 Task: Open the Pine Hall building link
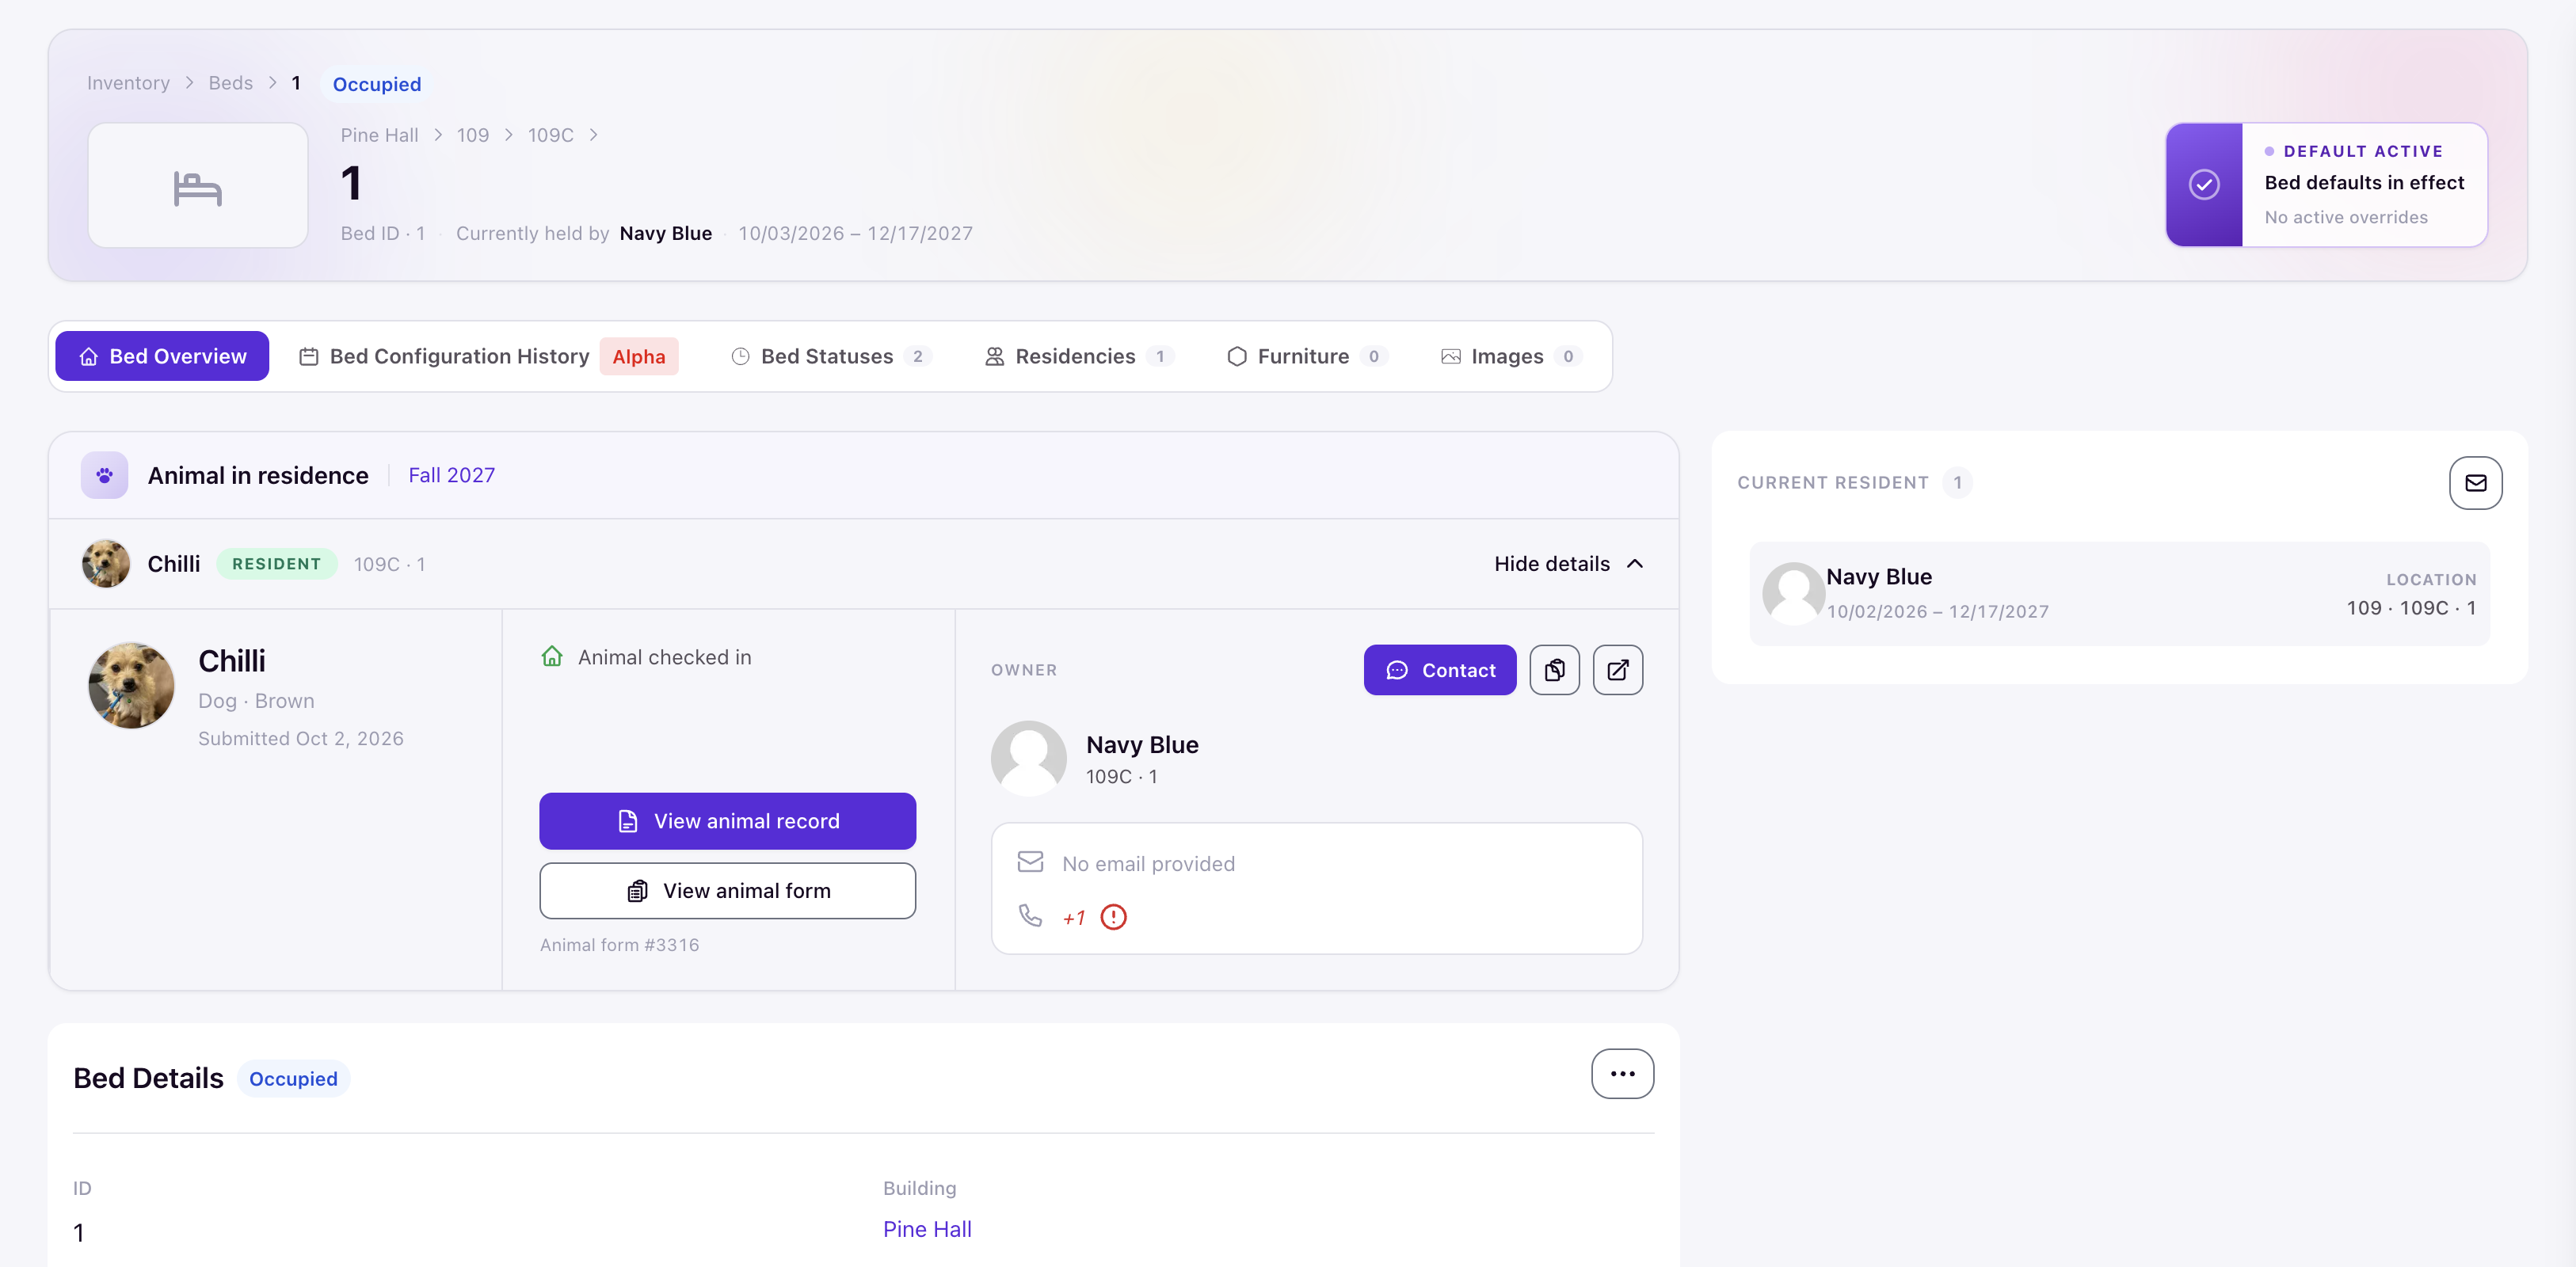tap(926, 1229)
